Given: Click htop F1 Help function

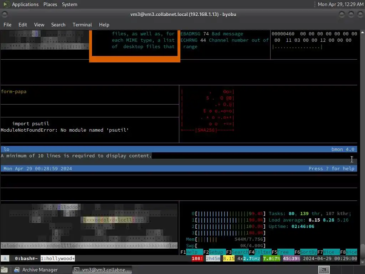Looking at the screenshot, I should click(191, 252).
